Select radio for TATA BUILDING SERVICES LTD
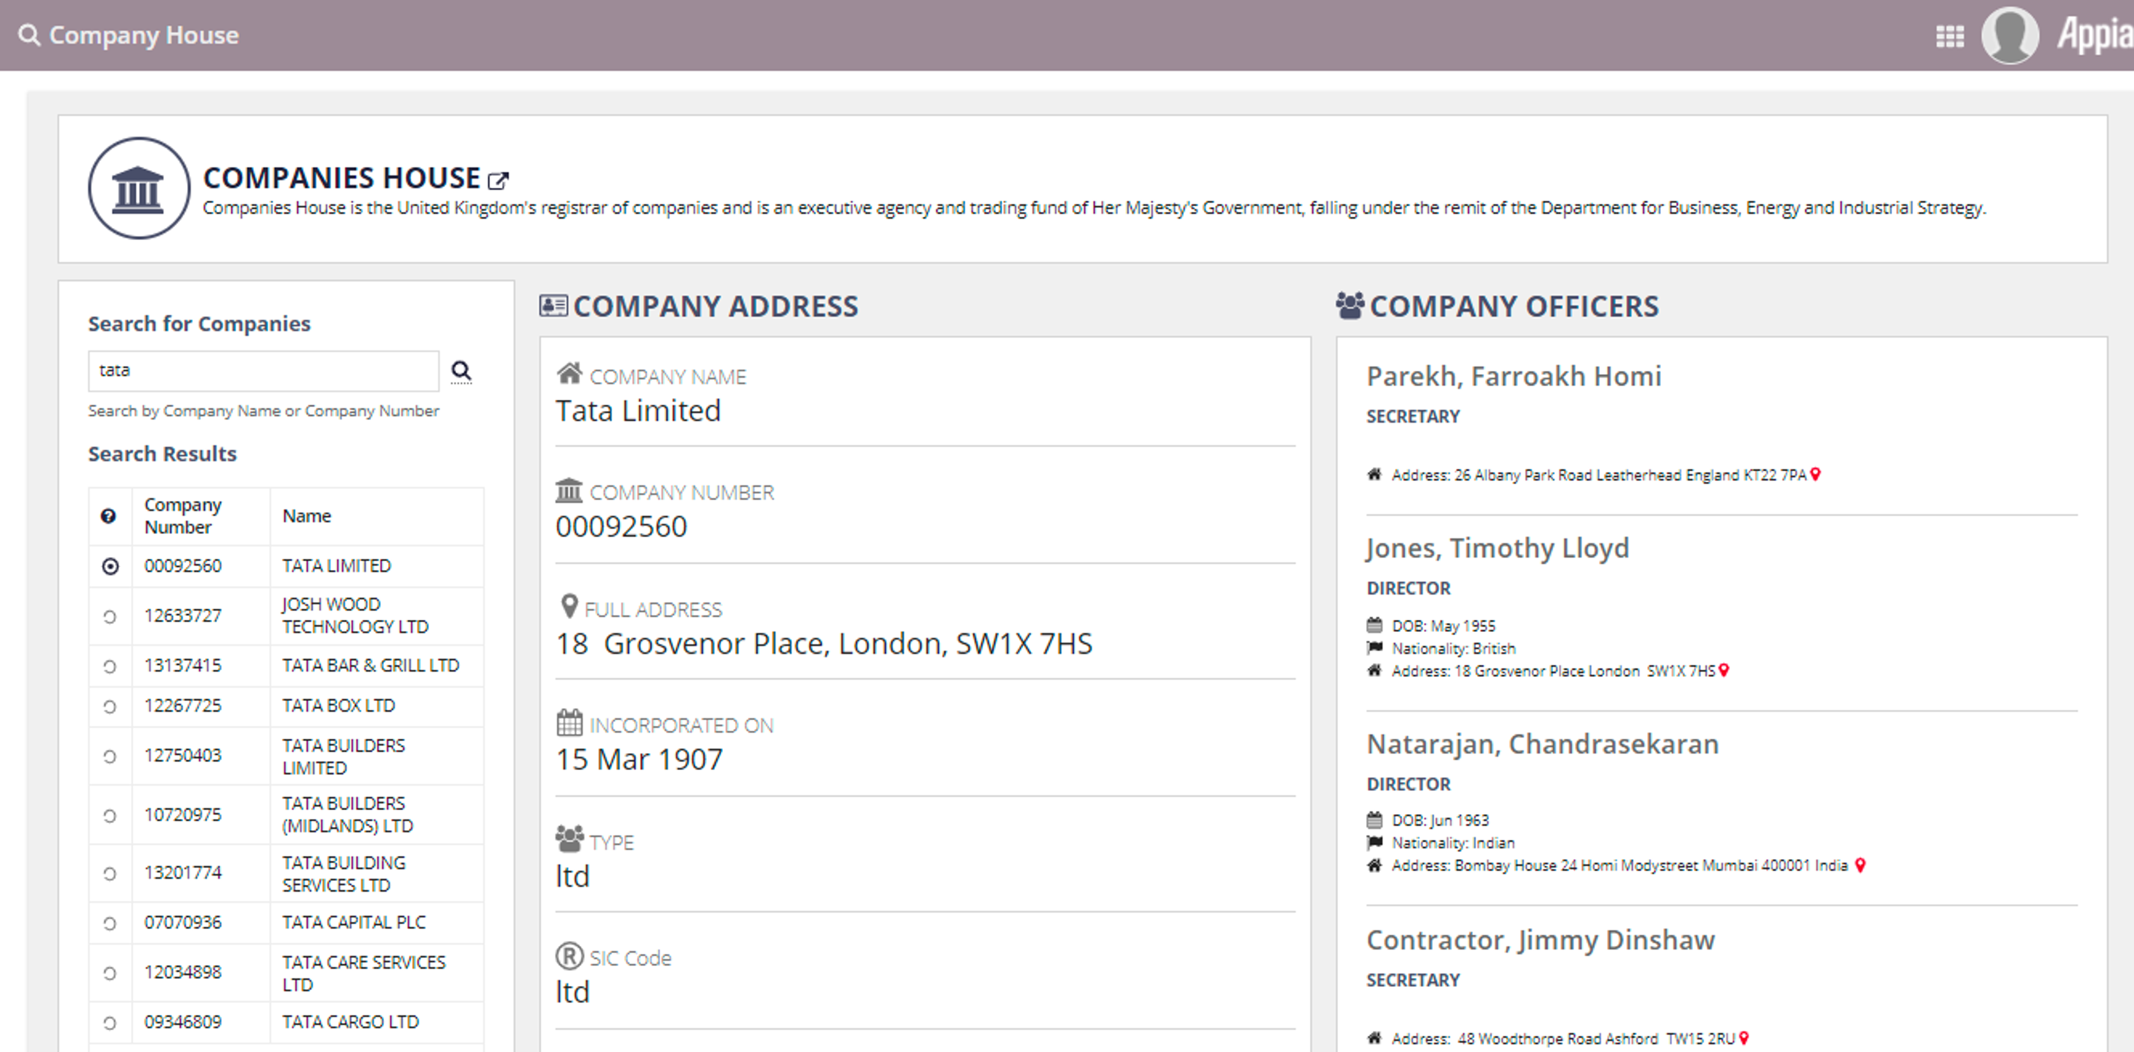 coord(109,874)
